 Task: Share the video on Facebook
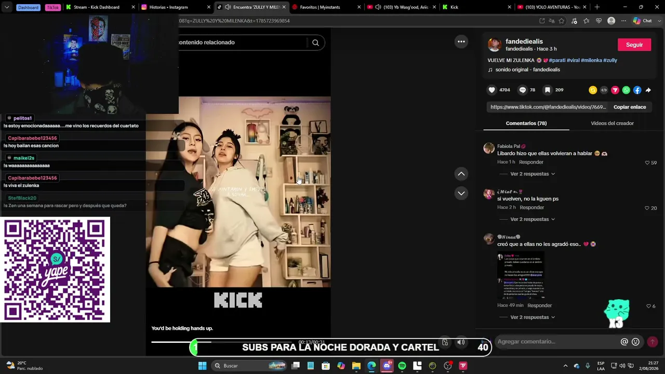(x=637, y=90)
